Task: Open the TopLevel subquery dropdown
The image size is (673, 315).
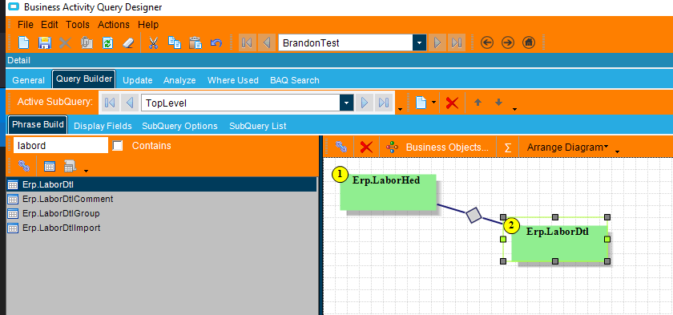Action: (x=346, y=103)
